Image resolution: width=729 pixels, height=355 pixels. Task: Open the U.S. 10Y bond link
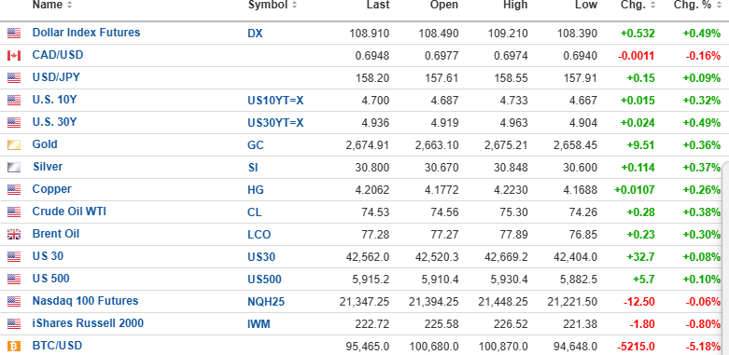click(x=54, y=100)
